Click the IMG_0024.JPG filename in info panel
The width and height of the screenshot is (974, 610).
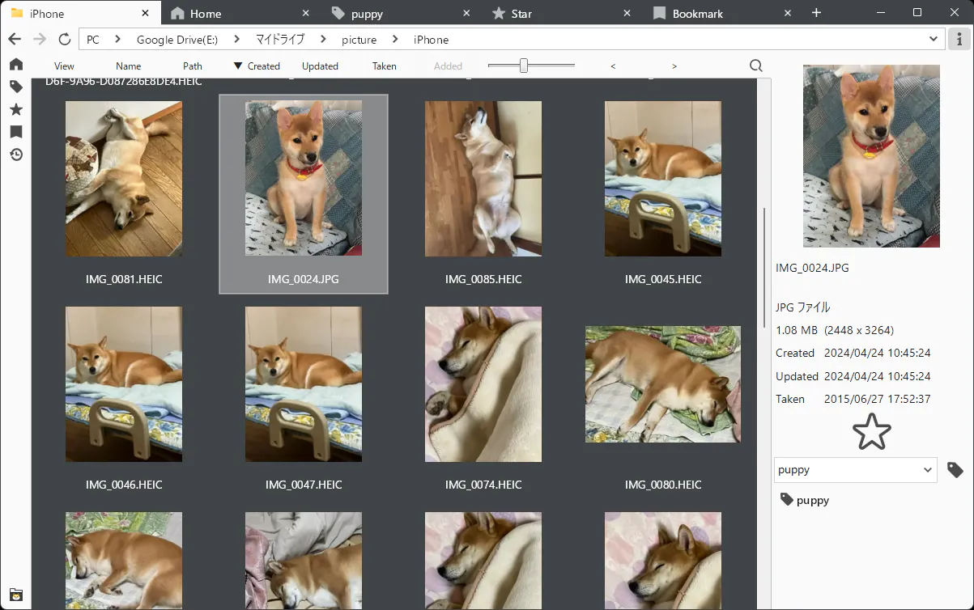tap(812, 268)
